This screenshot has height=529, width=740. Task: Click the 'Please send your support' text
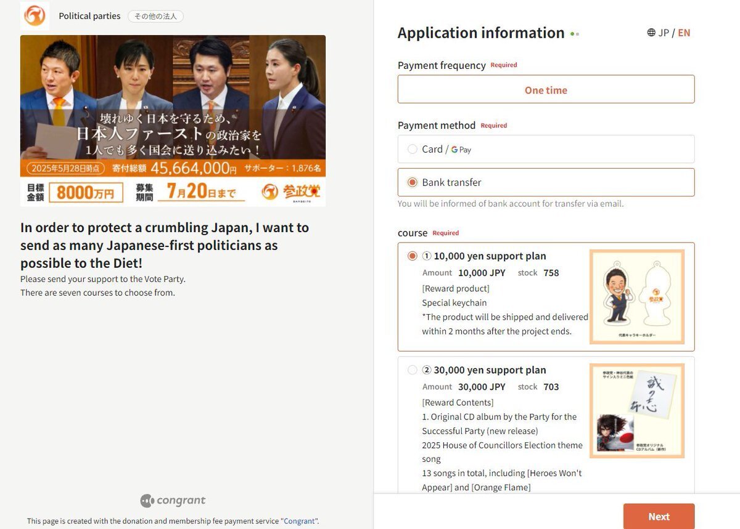103,279
